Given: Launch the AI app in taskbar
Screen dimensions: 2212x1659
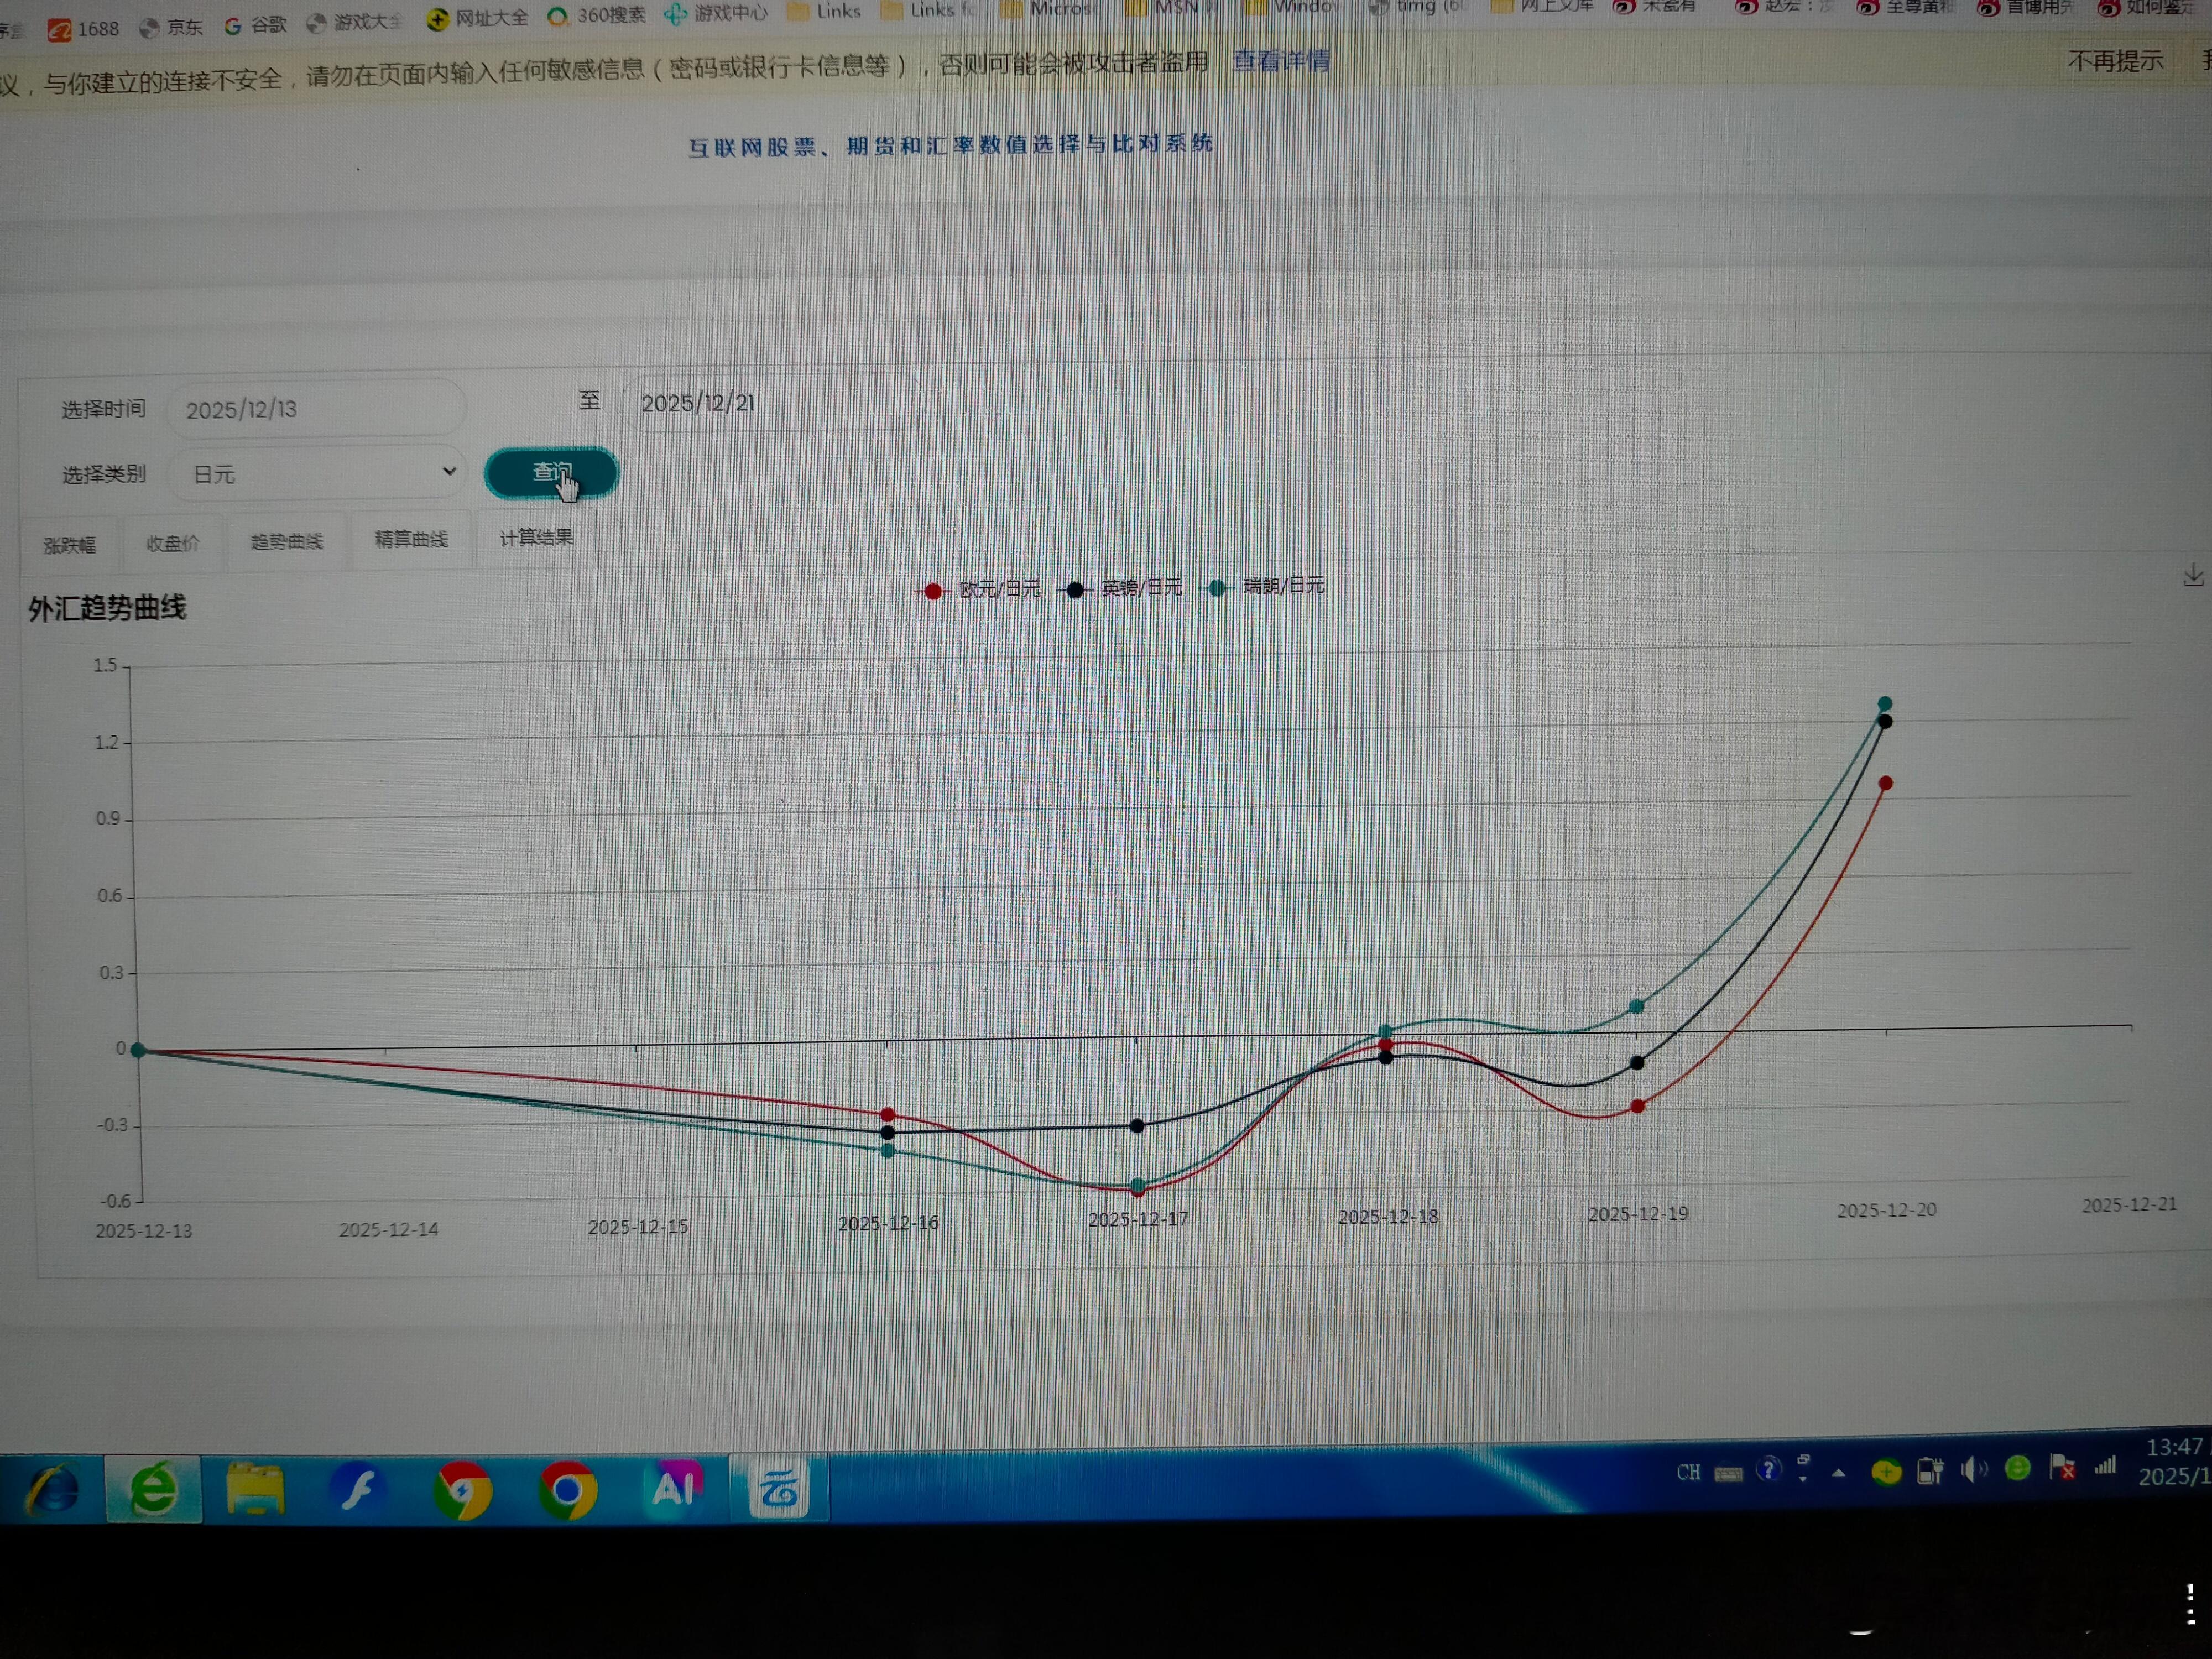Looking at the screenshot, I should tap(674, 1488).
